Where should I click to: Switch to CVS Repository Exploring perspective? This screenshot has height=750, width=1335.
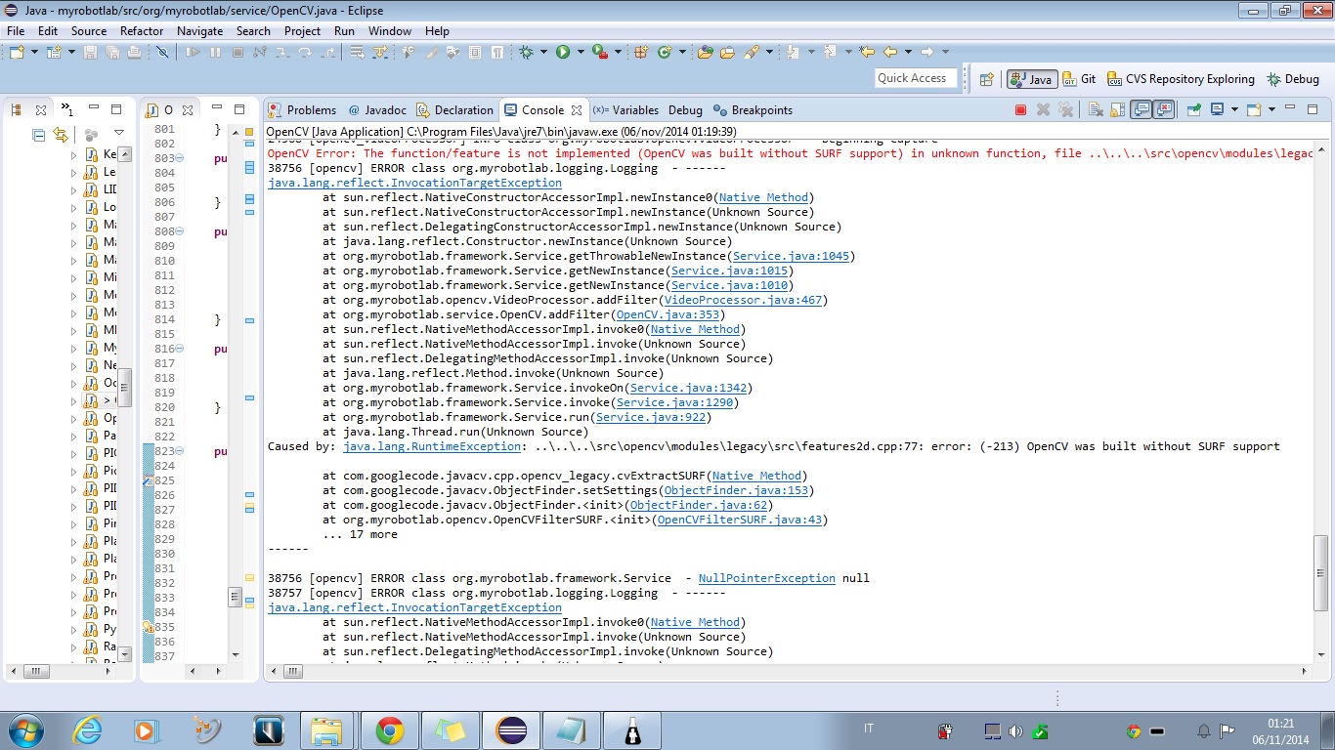point(1181,79)
